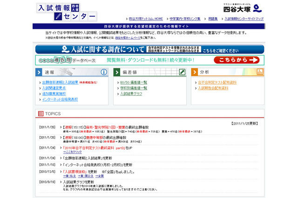Image resolution: width=298 pixels, height=198 pixels.
Task: Open the 用語集 link
Action: pos(213,19)
